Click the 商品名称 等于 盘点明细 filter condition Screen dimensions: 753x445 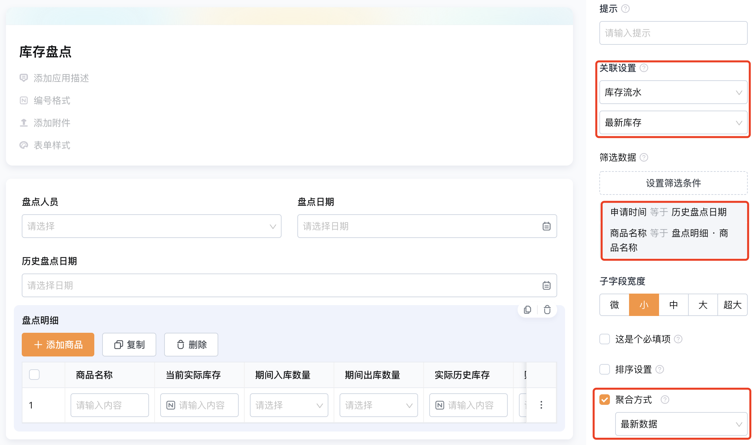tap(669, 240)
